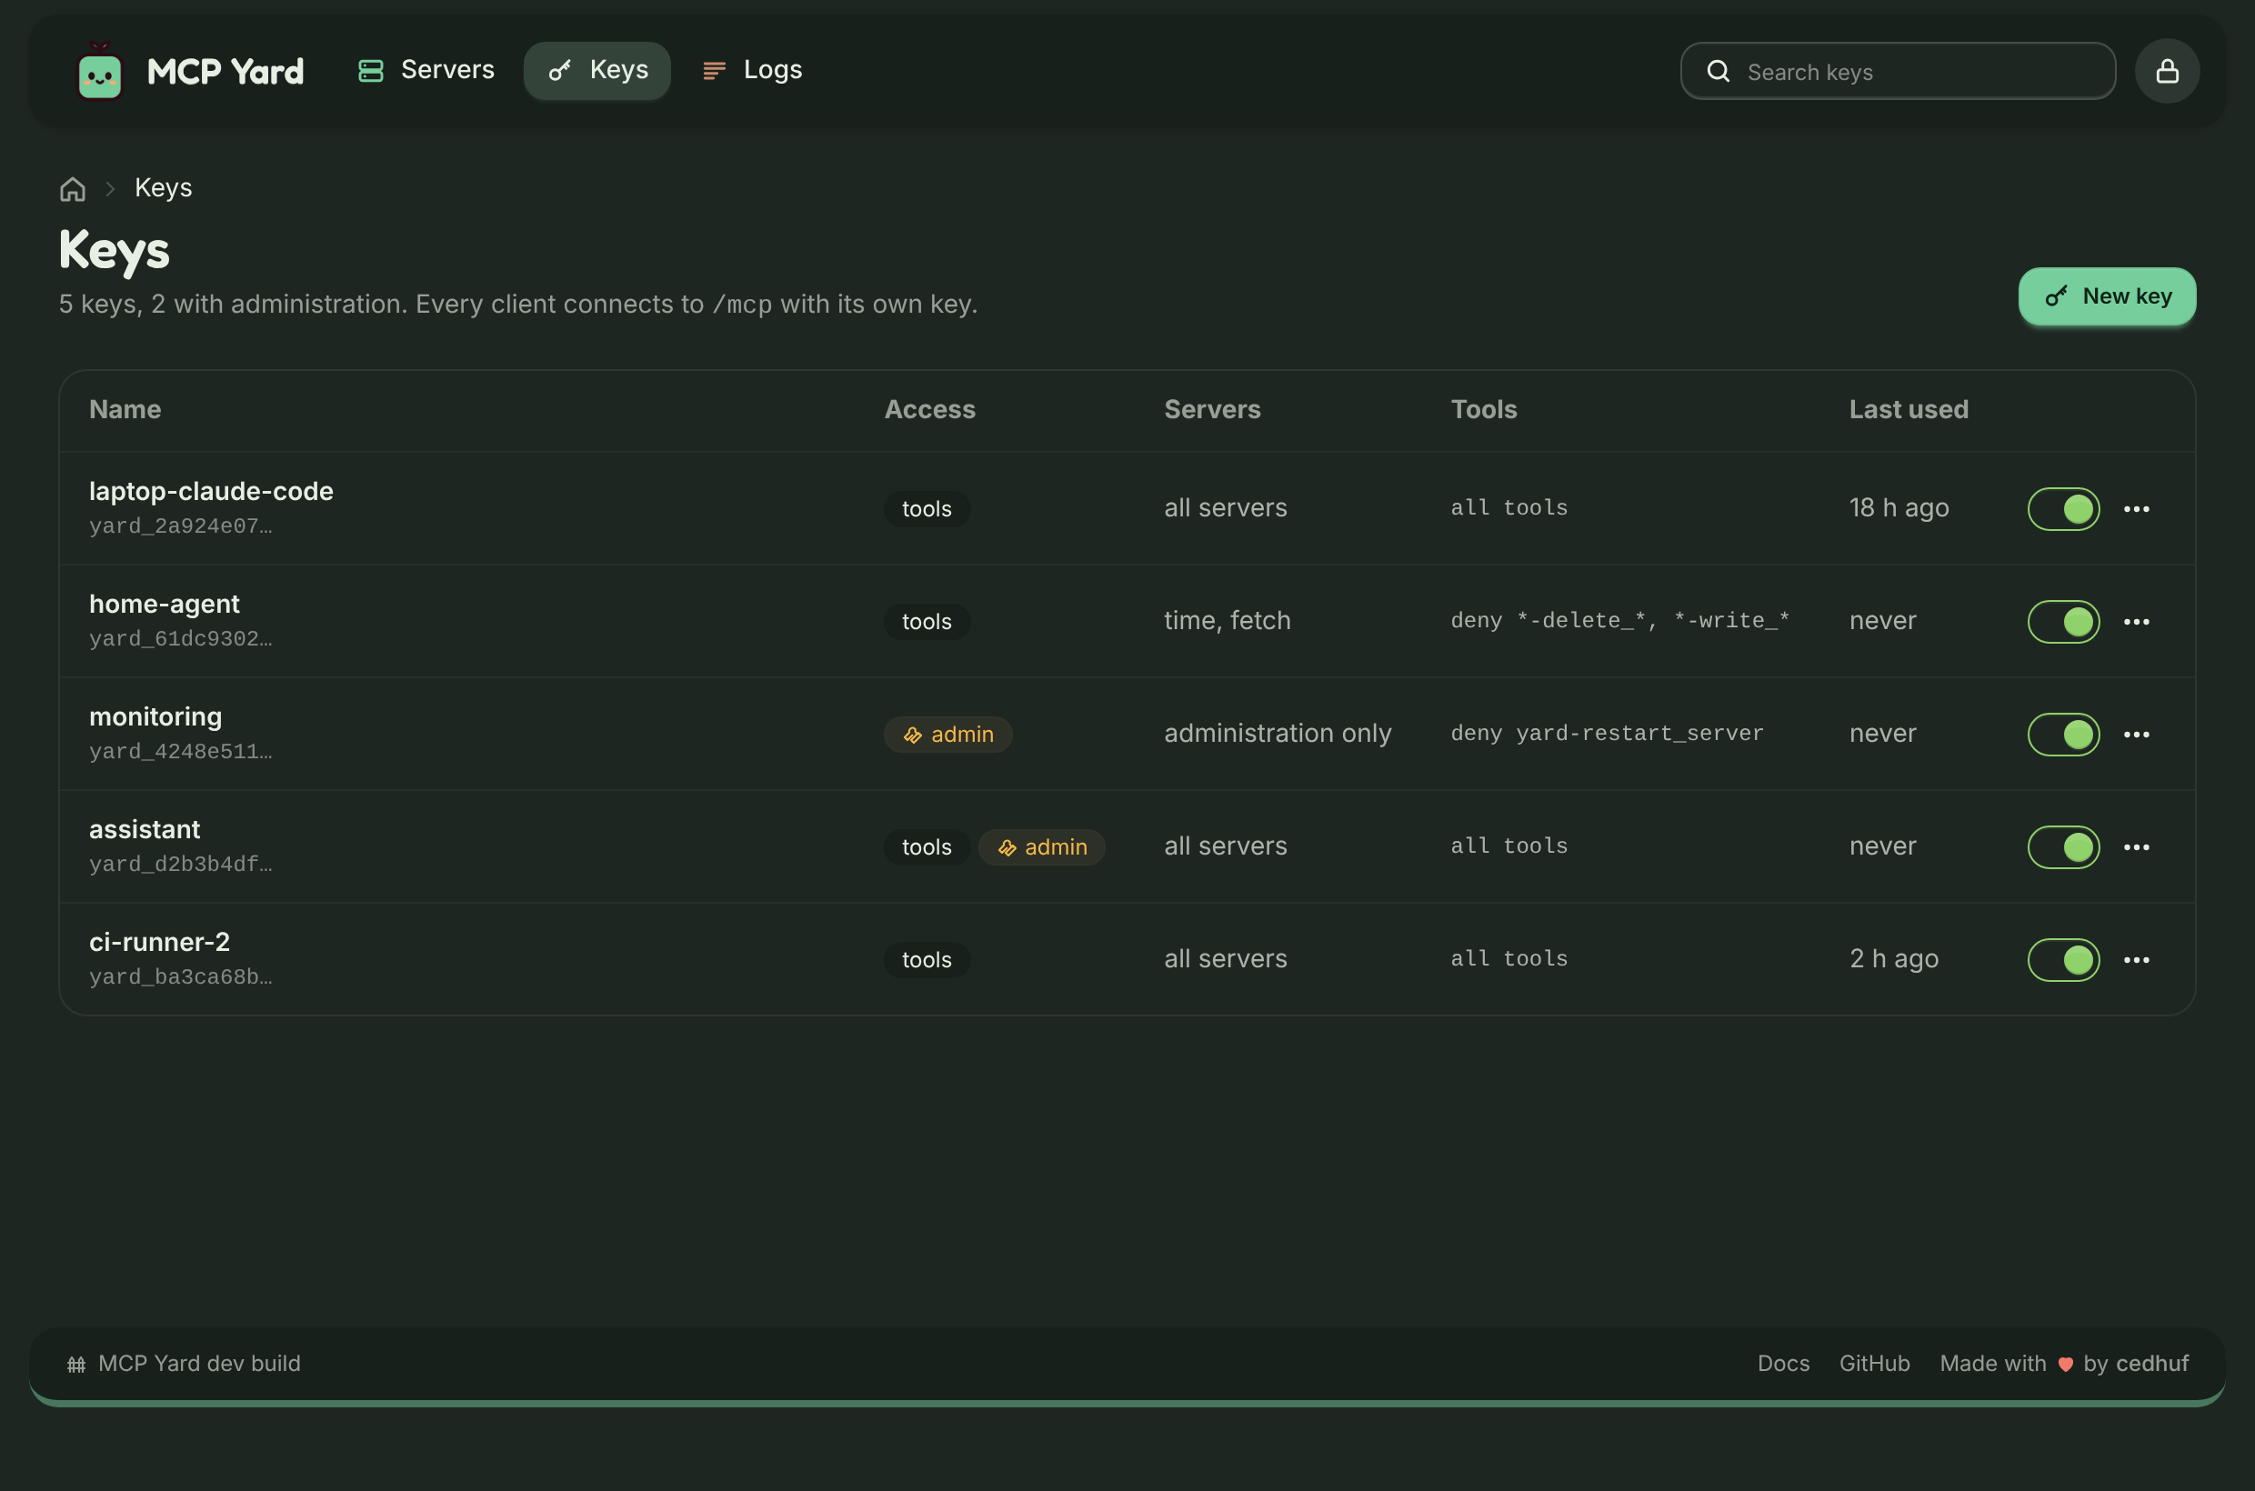
Task: Click the Last used column header
Action: click(x=1908, y=410)
